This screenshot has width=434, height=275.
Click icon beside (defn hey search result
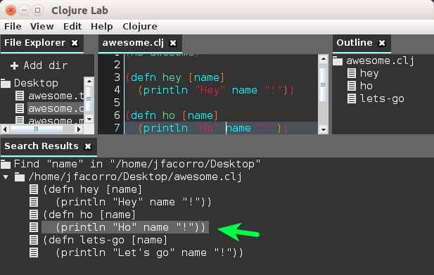point(34,189)
